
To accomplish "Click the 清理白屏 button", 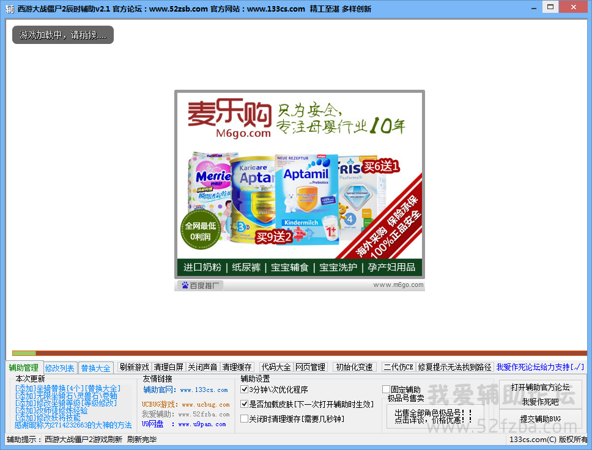I will [168, 367].
